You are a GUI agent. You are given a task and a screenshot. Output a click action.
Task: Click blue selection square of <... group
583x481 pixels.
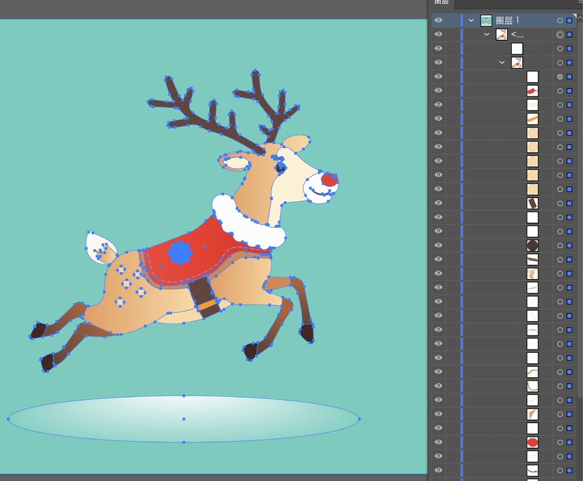(x=569, y=34)
